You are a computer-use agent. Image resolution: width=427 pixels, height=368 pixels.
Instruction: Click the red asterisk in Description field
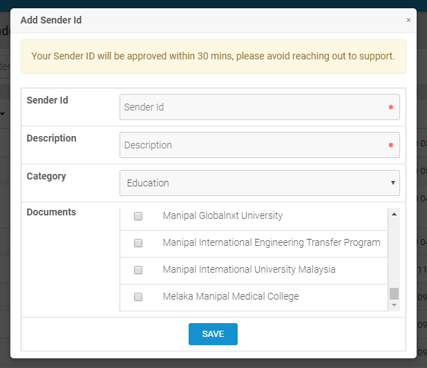[x=390, y=146]
